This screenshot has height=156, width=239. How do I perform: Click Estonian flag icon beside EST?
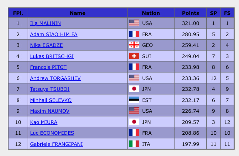[x=134, y=100]
